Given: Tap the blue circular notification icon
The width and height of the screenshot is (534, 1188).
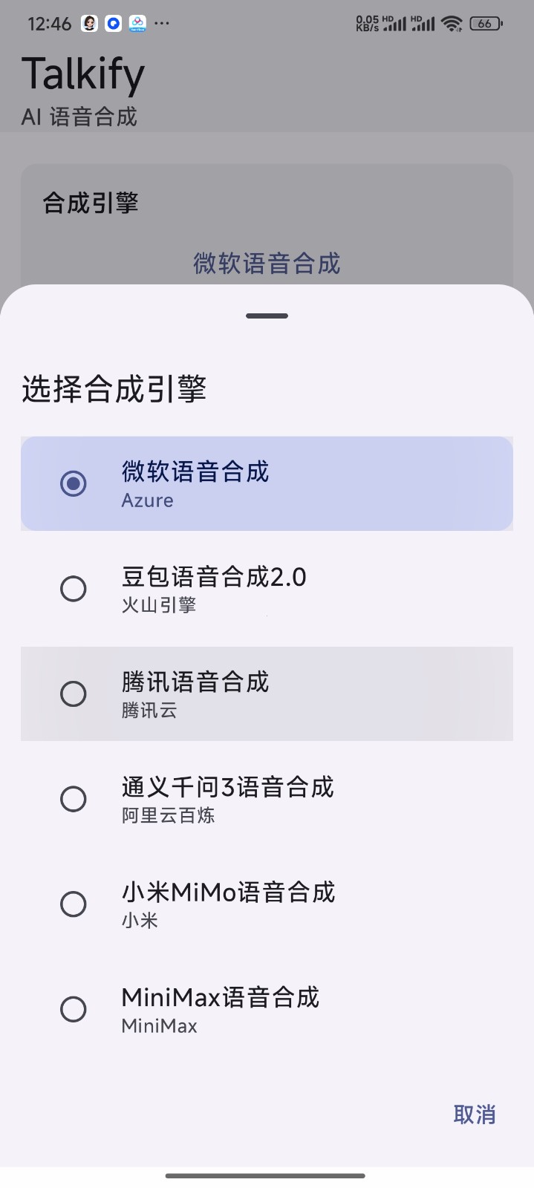Looking at the screenshot, I should point(113,23).
